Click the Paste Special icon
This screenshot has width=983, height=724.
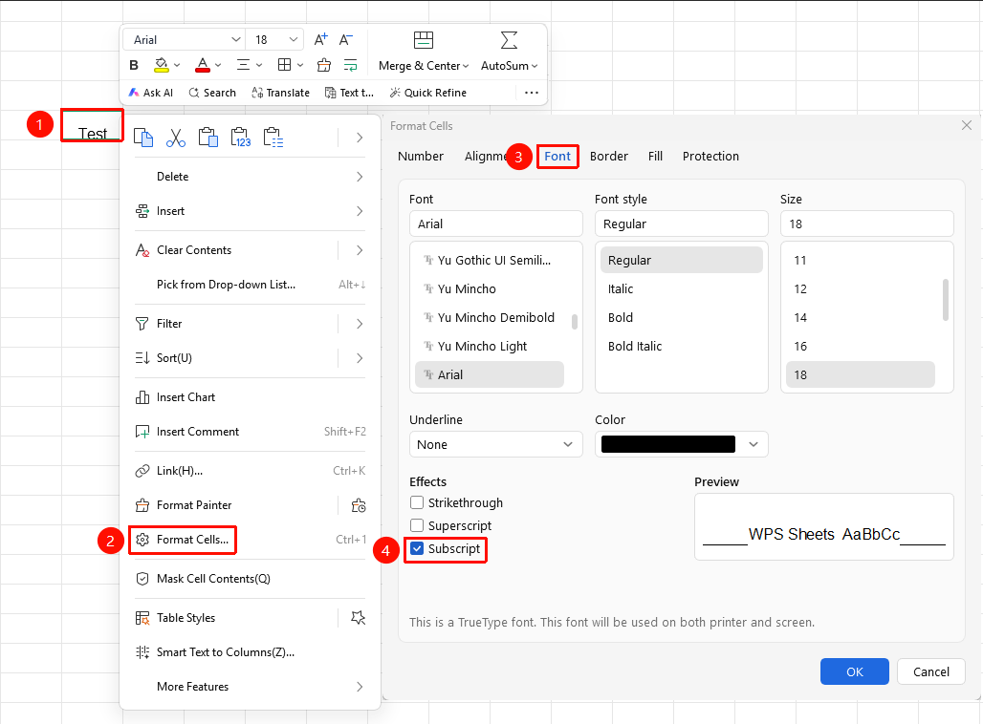(x=273, y=138)
